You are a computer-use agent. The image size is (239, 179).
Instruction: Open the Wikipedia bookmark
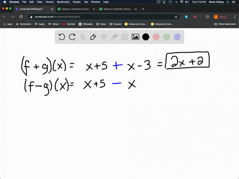coord(86,24)
